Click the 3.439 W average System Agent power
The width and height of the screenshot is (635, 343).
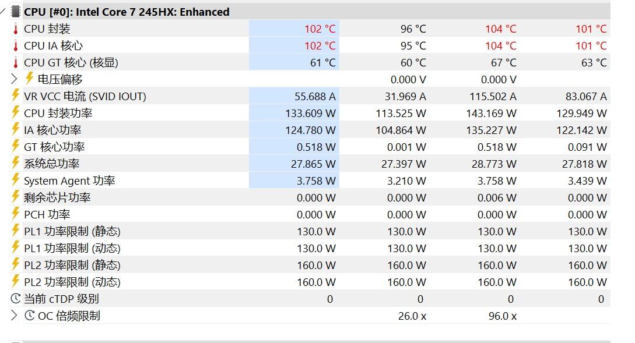[x=587, y=181]
